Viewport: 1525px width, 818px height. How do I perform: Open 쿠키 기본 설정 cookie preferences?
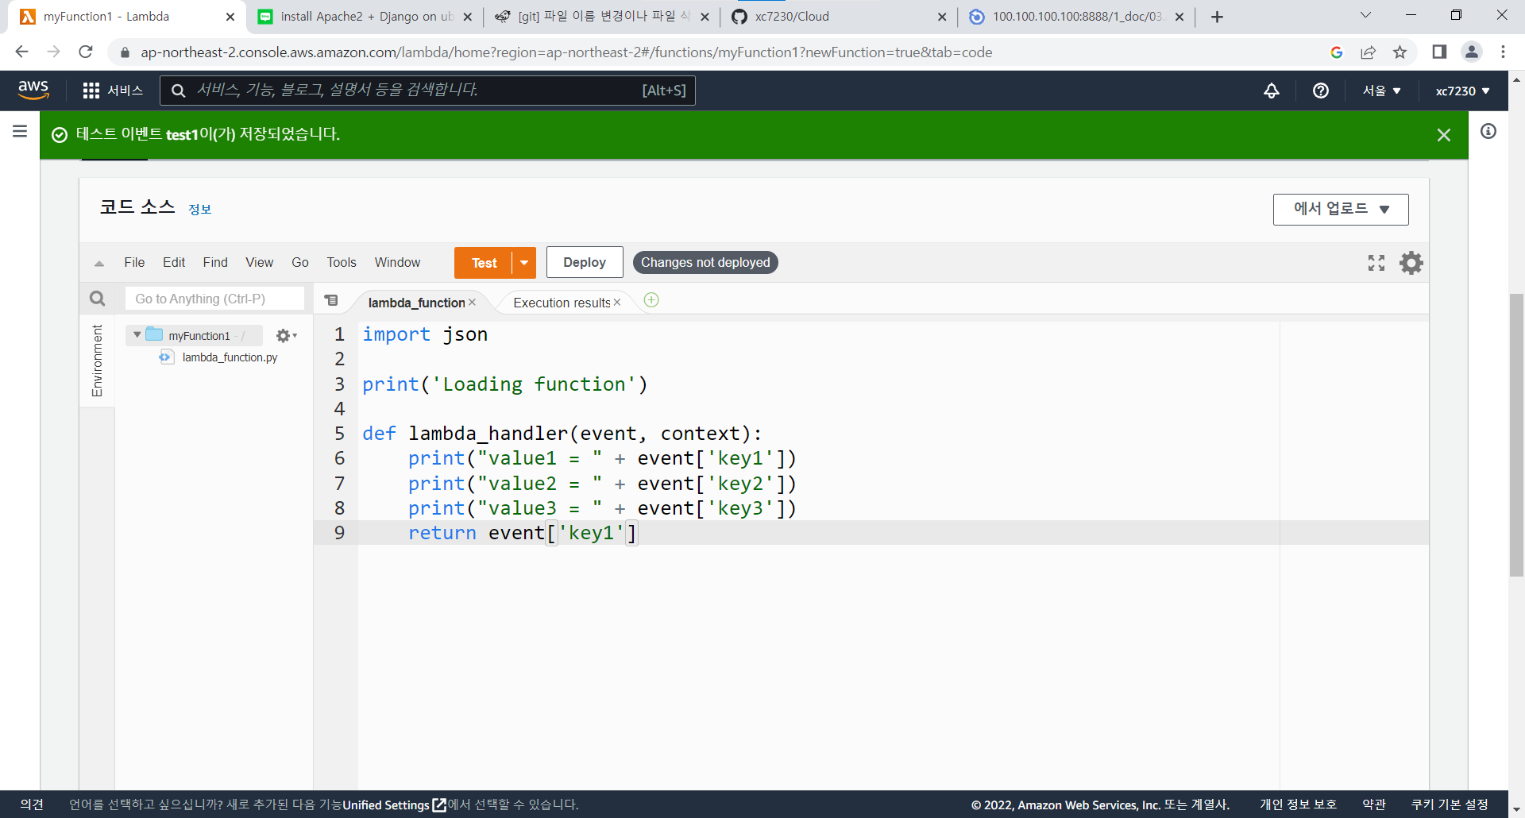click(x=1450, y=804)
